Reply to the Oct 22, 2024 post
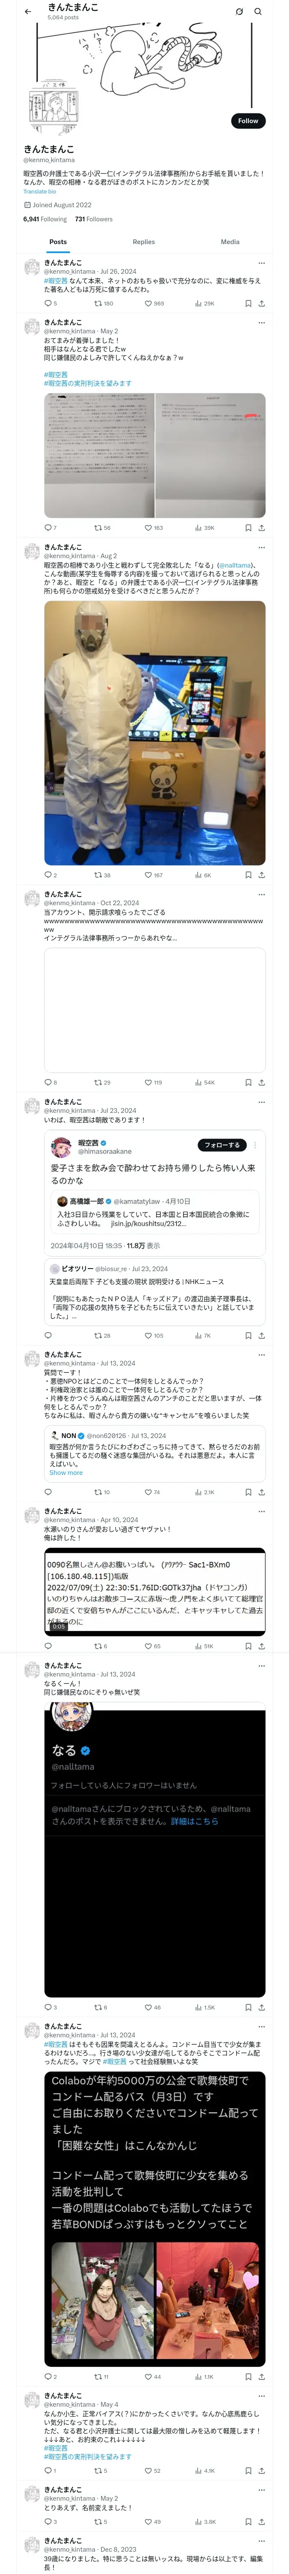289x2574 pixels. [50, 1082]
